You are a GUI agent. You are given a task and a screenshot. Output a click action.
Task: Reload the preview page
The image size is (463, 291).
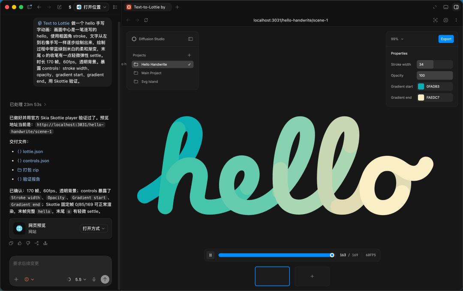pos(146,20)
